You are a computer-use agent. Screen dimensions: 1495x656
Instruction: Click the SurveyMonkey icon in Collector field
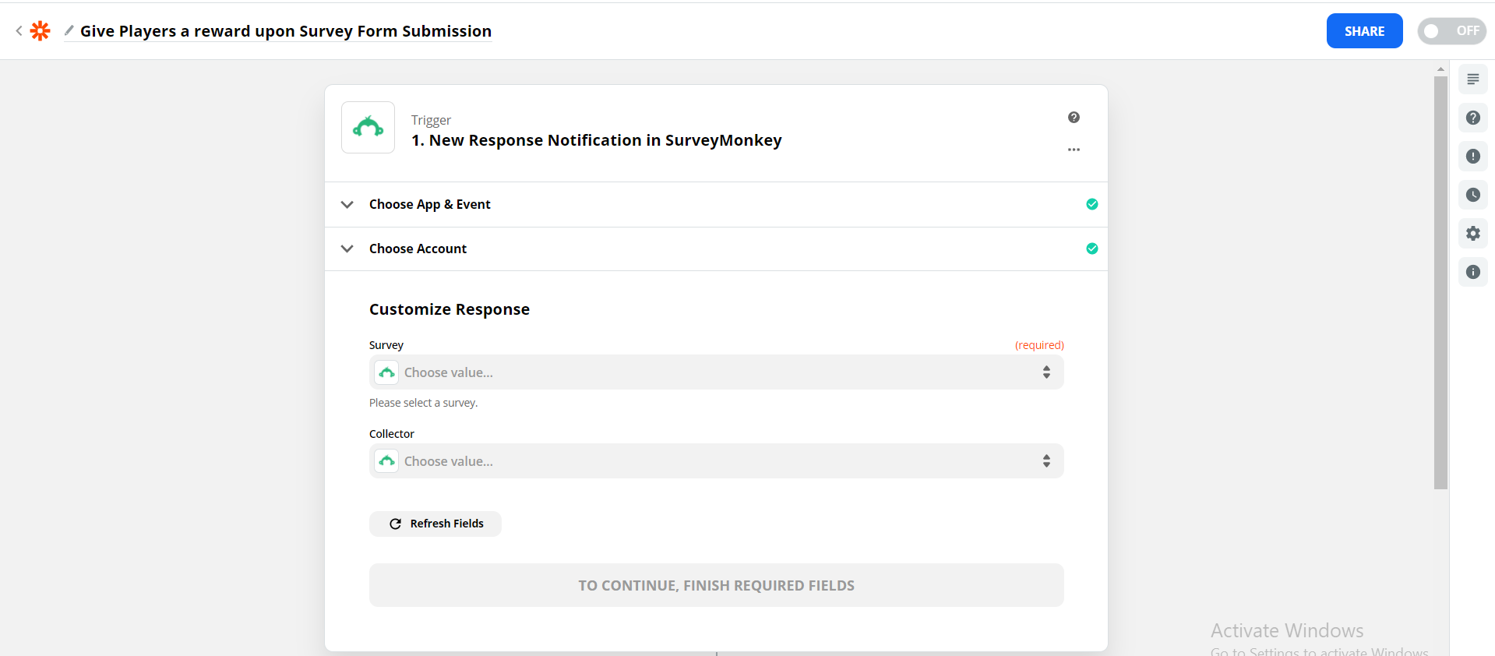[x=386, y=461]
